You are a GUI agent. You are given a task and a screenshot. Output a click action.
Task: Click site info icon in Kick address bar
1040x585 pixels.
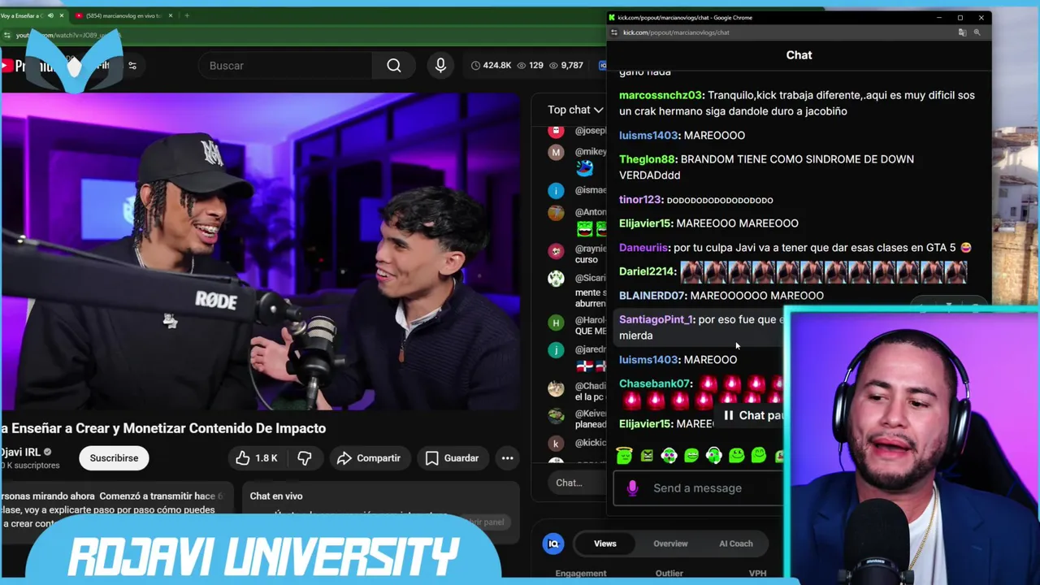point(614,32)
